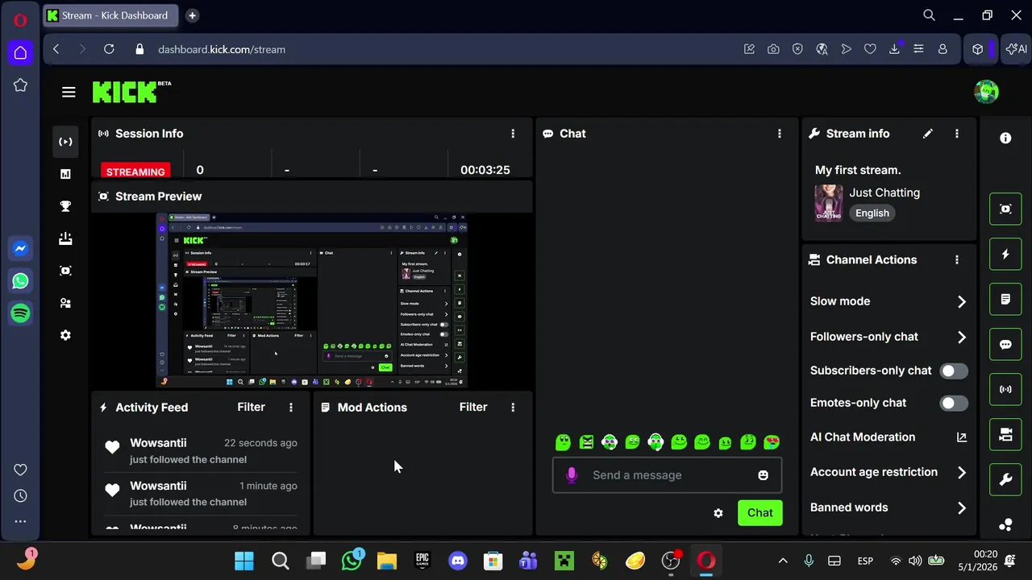Expand Followers-only chat options
1032x580 pixels.
[961, 337]
